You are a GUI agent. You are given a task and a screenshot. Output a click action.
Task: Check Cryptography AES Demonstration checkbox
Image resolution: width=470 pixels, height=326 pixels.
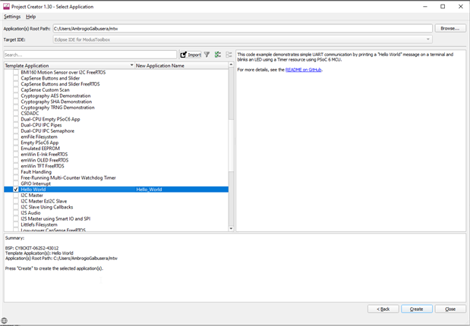click(x=16, y=96)
